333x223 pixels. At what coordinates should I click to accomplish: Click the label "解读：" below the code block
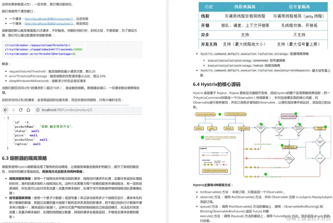pyautogui.click(x=6, y=64)
